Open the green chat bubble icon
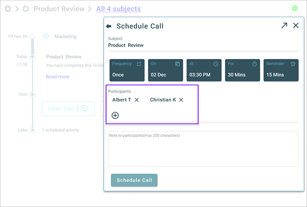Image resolution: width=307 pixels, height=207 pixels. coord(295,9)
